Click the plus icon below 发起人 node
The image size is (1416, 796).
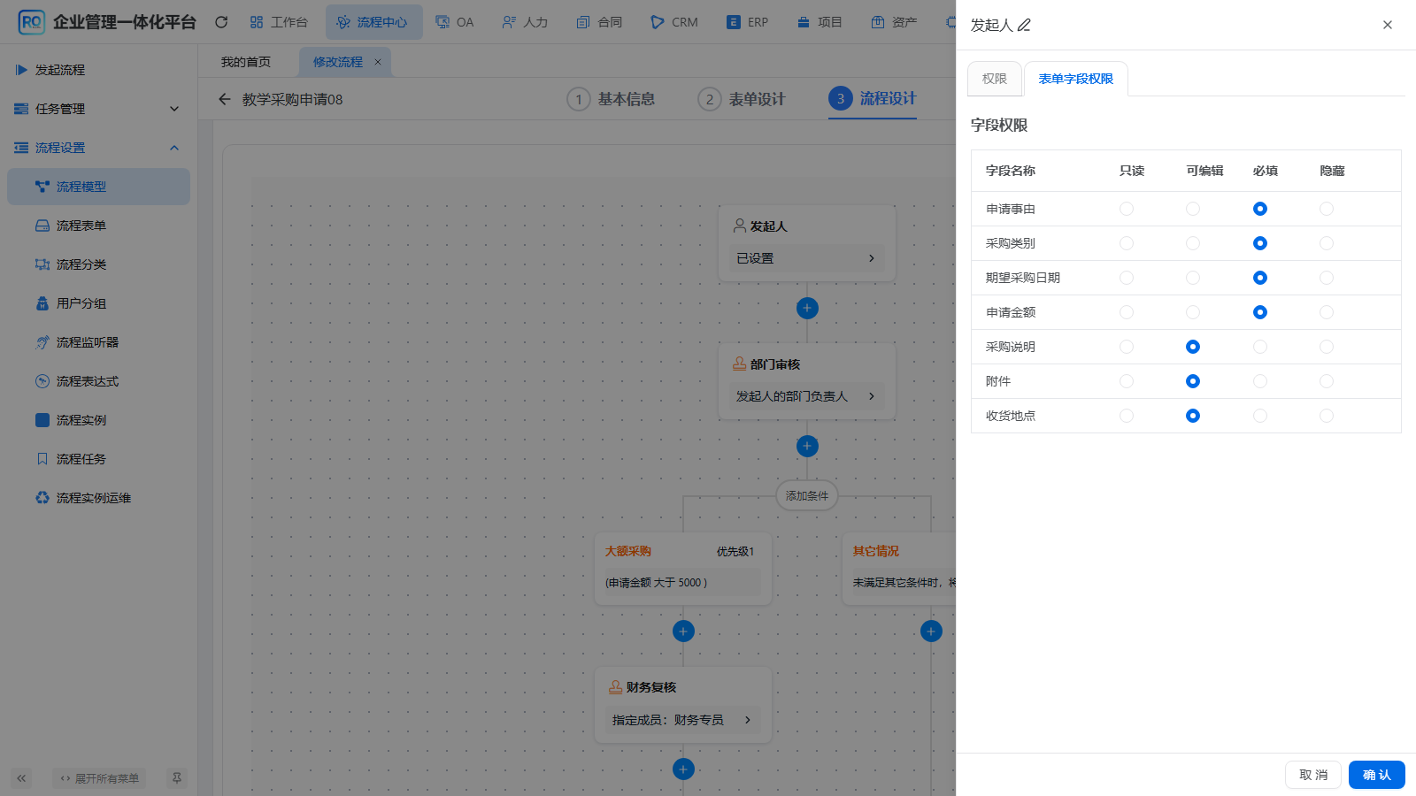807,308
